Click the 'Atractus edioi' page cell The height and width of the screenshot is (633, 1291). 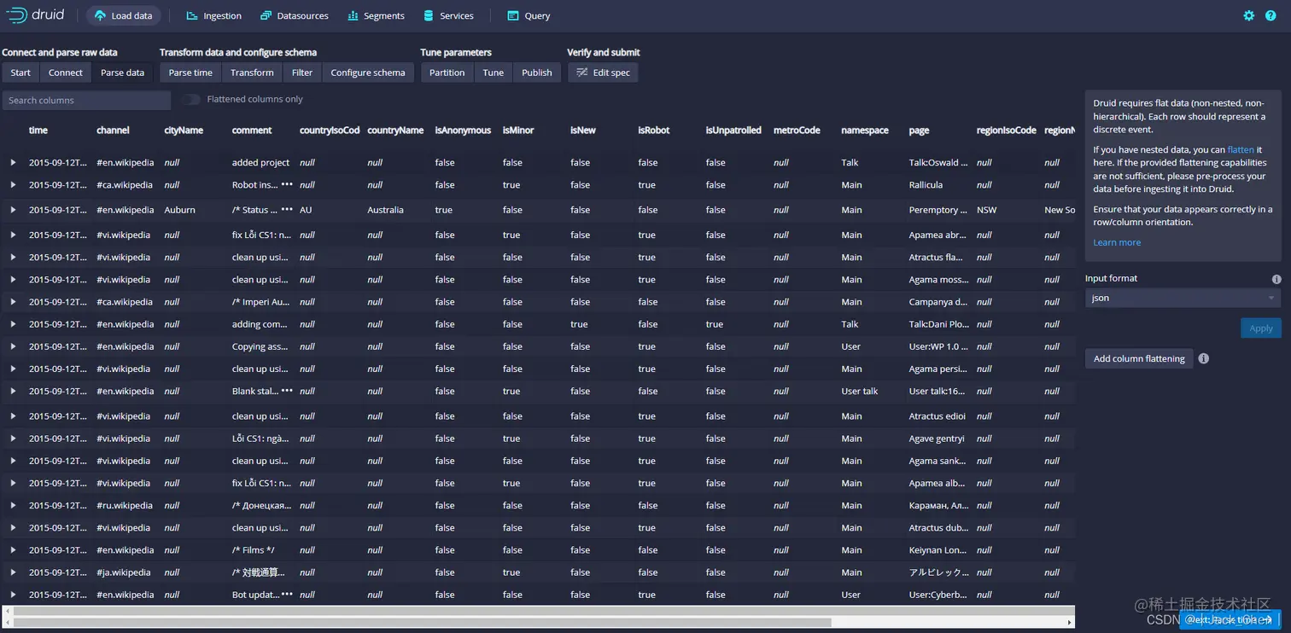tap(938, 416)
